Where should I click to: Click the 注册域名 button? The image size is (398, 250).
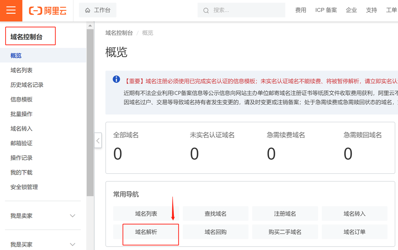point(285,213)
